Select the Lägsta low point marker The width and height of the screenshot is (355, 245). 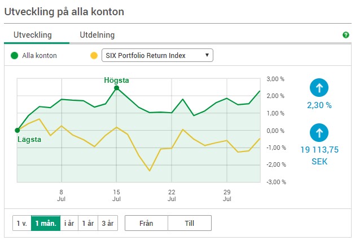pyautogui.click(x=17, y=131)
